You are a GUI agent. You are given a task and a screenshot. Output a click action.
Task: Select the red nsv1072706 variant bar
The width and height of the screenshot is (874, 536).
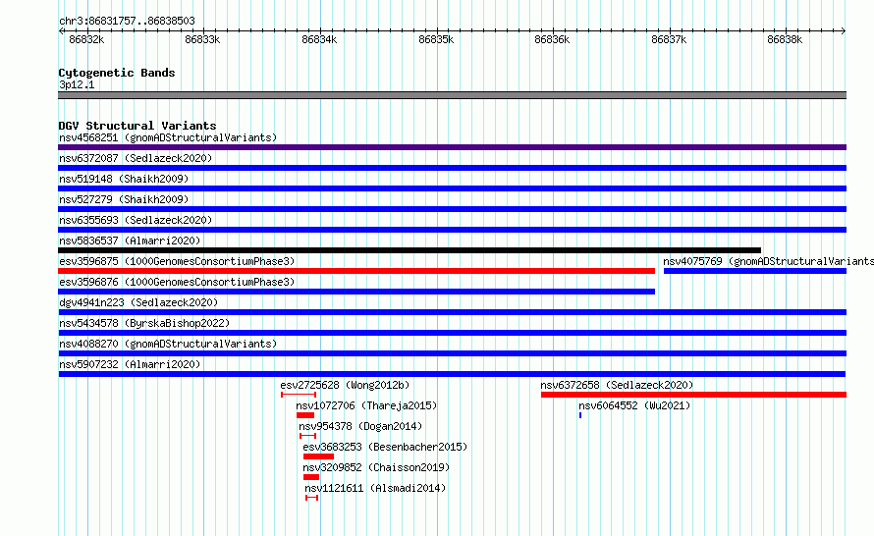[305, 415]
